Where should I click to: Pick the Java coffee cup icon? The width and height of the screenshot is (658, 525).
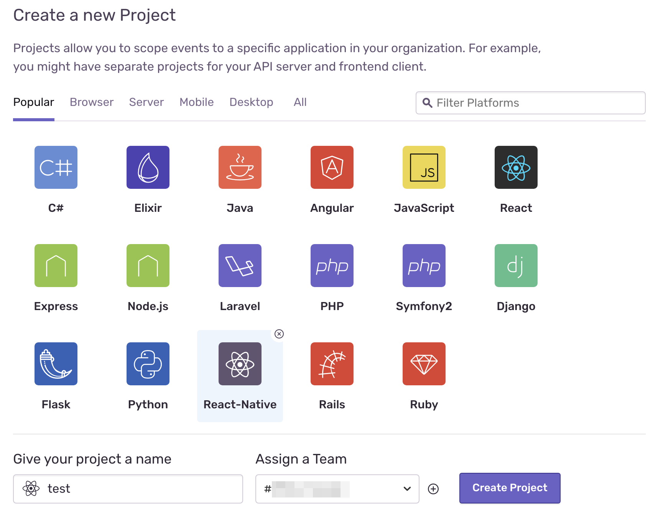coord(240,167)
